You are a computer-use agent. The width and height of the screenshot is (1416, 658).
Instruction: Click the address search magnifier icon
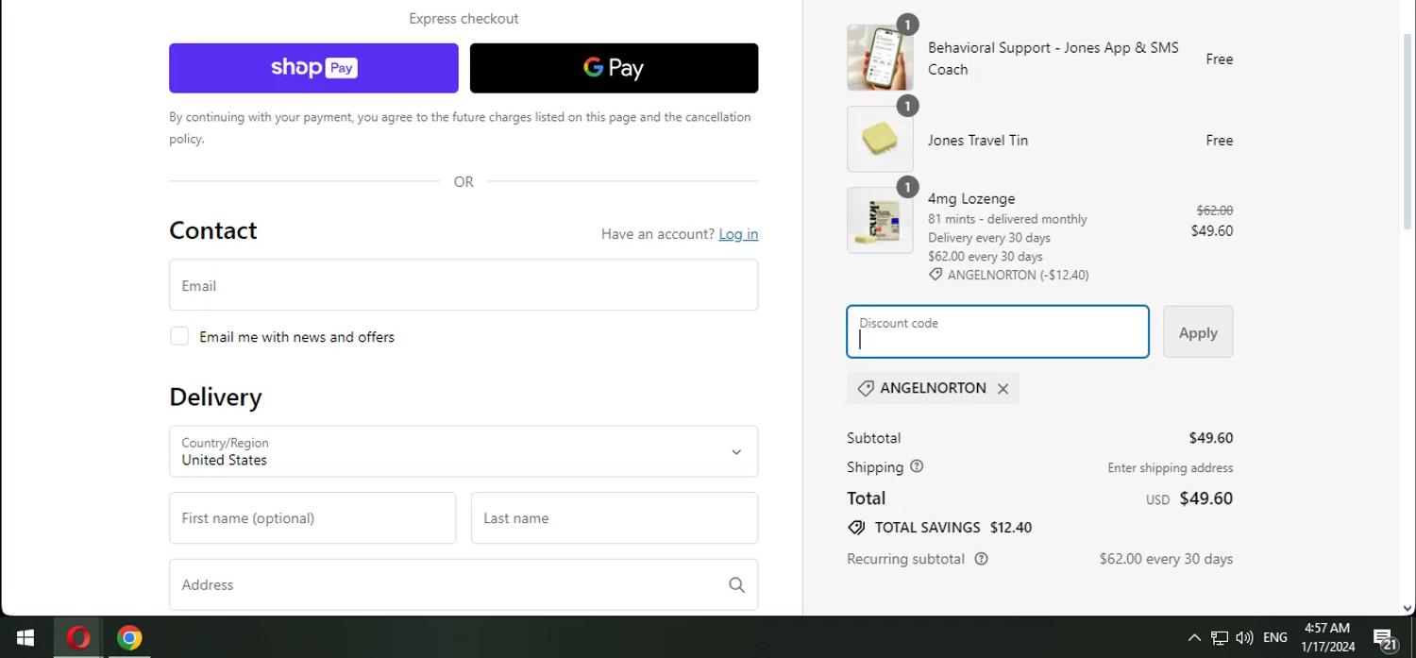pos(736,585)
